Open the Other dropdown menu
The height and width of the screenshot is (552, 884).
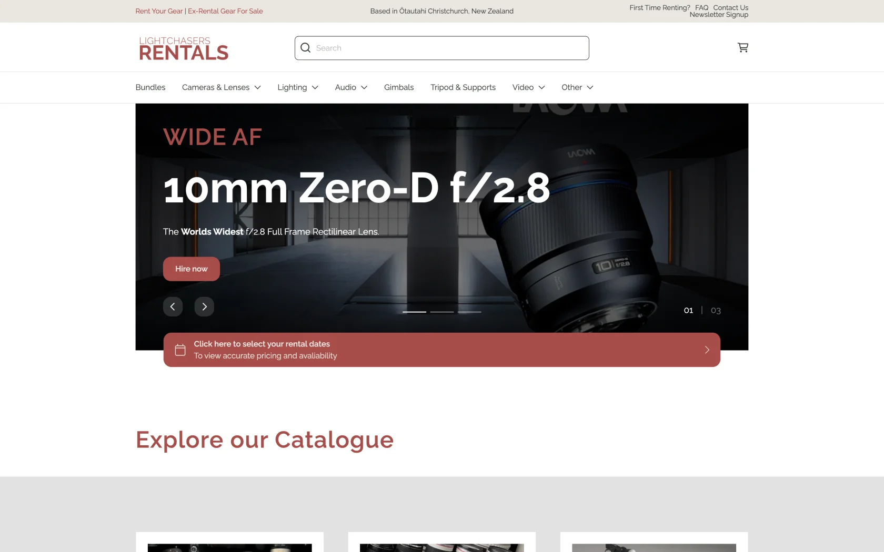[577, 87]
